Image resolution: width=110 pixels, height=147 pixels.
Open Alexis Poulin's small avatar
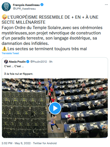(x=6, y=62)
